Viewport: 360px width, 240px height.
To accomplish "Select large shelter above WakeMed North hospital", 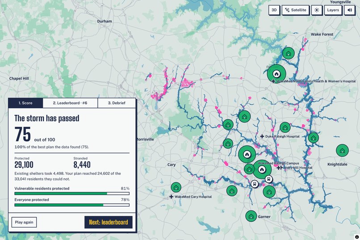I will (x=276, y=74).
